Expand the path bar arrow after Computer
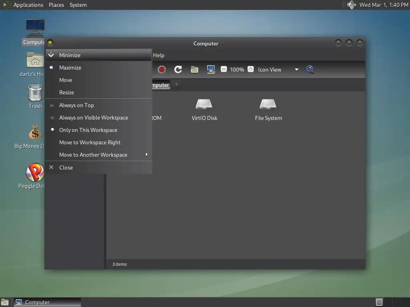The image size is (410, 307). (x=177, y=84)
